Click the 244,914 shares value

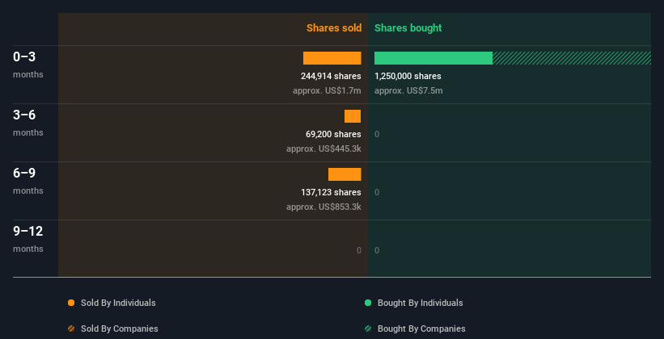tap(331, 76)
